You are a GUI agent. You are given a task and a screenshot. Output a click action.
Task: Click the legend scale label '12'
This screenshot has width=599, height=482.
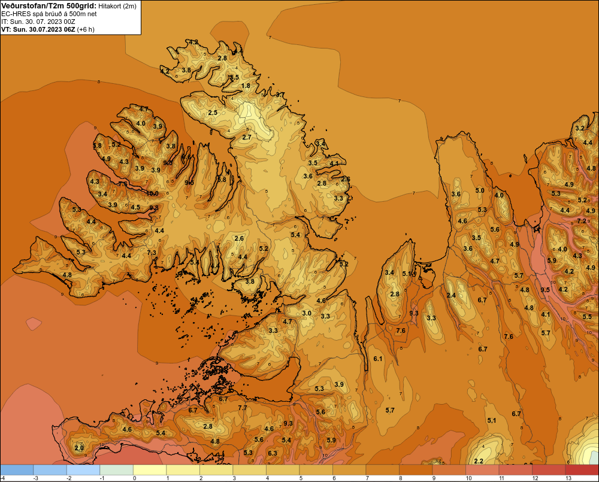[x=535, y=478]
